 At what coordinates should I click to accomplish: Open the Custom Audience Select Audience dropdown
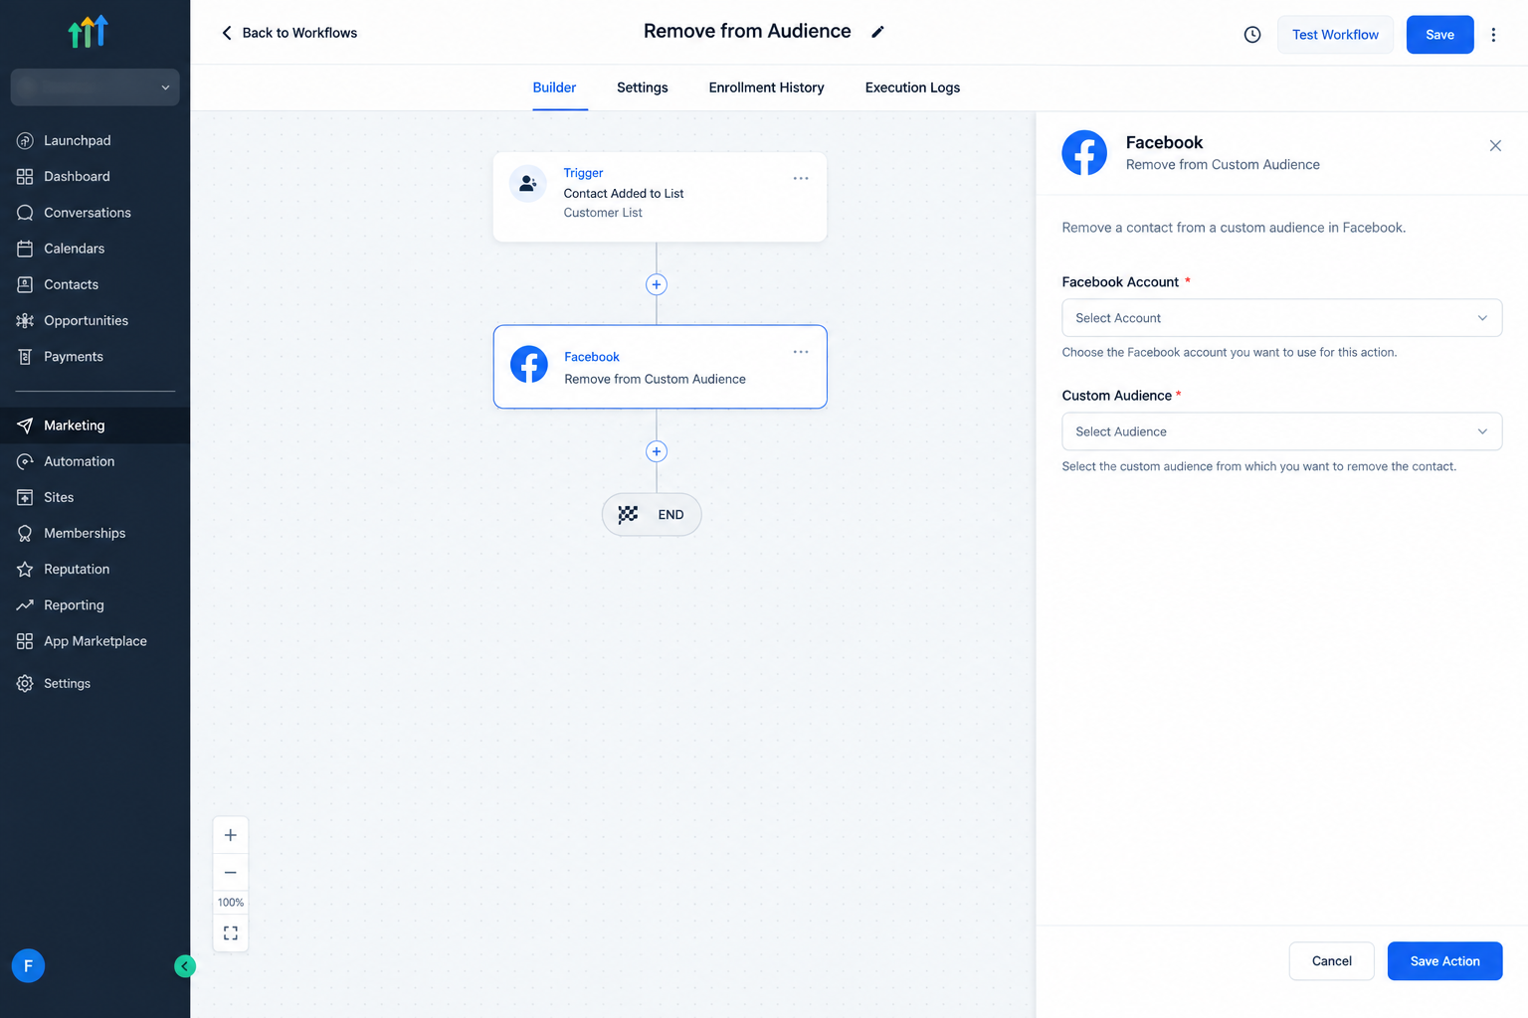pyautogui.click(x=1281, y=431)
